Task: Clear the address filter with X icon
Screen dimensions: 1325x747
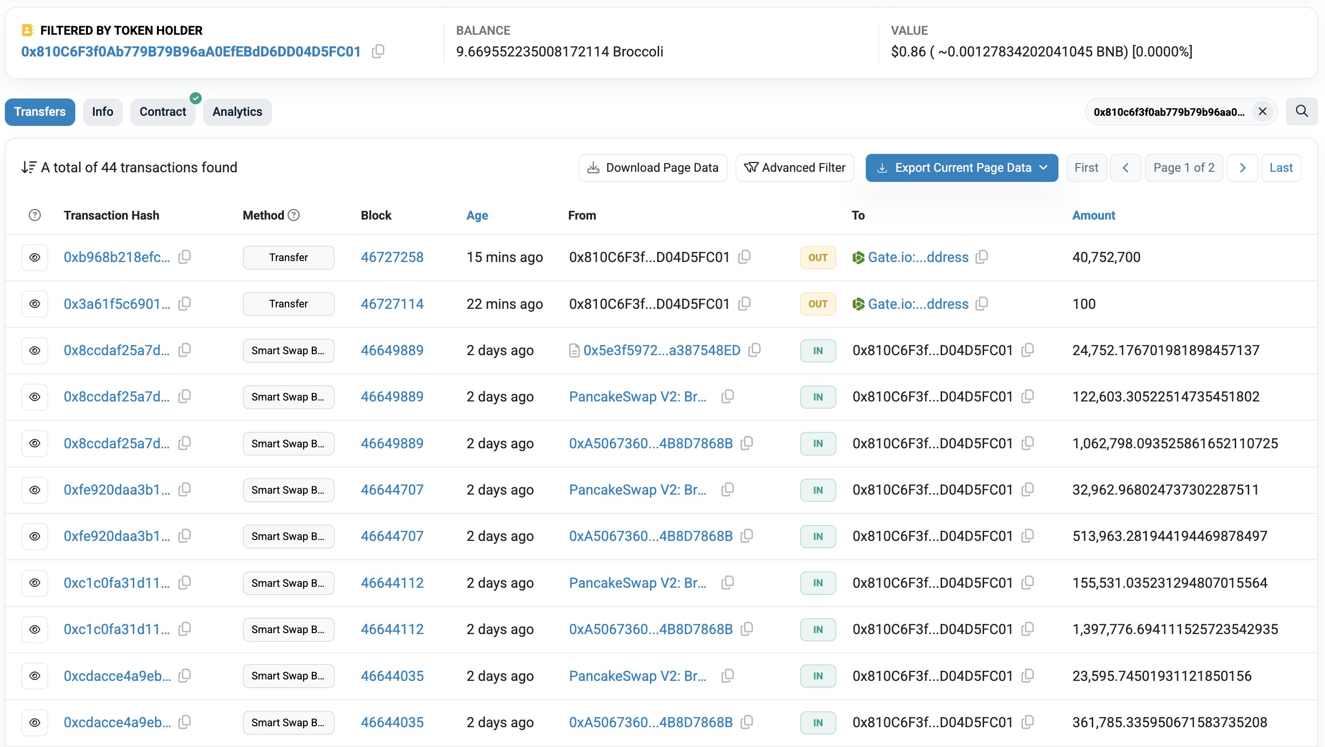Action: point(1262,111)
